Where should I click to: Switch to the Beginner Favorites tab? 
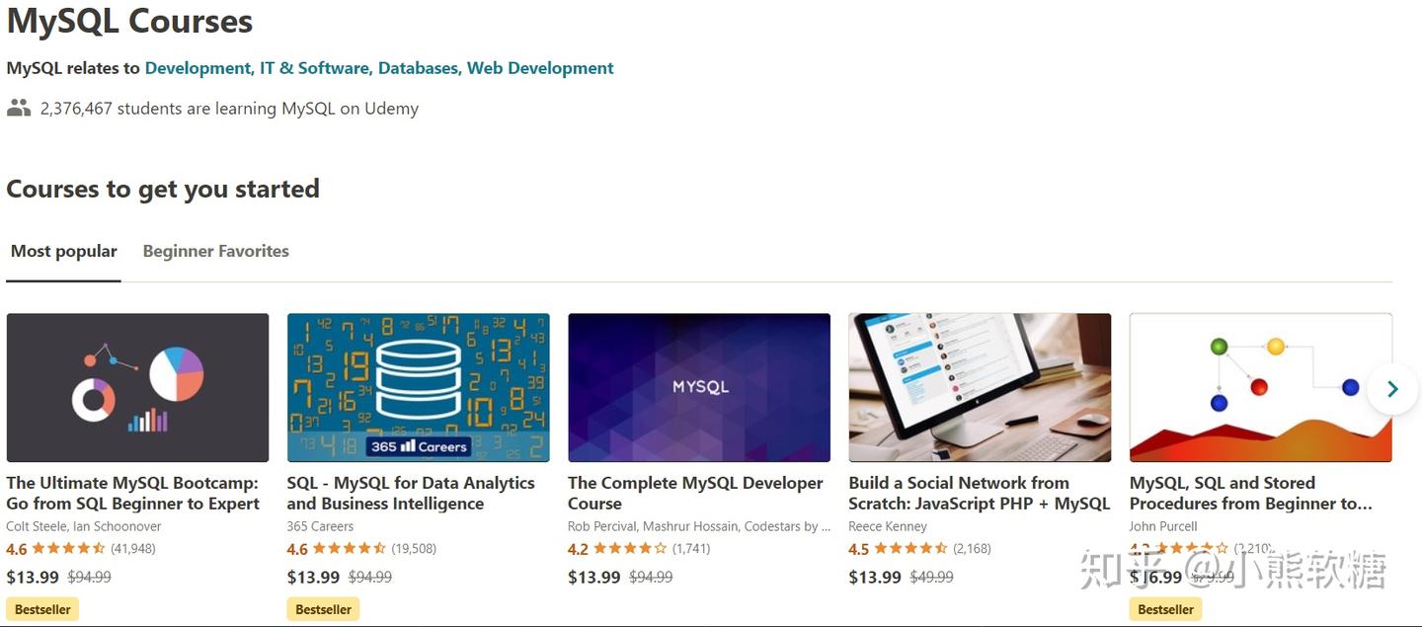pos(215,251)
